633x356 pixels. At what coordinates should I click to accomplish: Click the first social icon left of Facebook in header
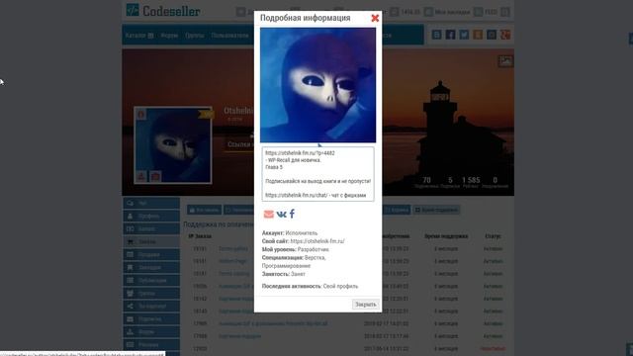pos(436,35)
